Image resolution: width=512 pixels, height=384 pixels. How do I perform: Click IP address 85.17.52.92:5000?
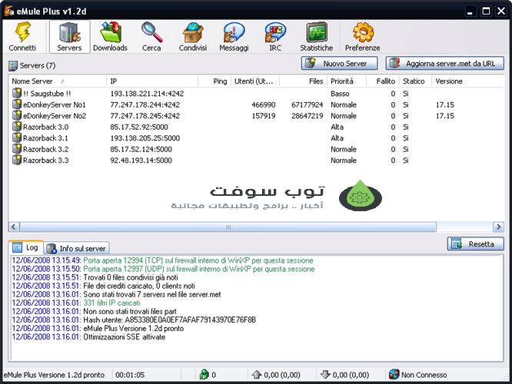[x=139, y=127]
